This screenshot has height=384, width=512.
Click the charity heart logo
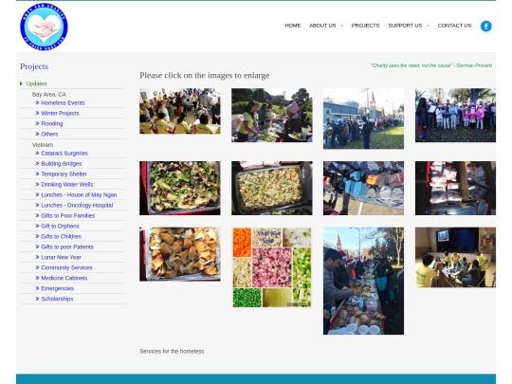tap(44, 27)
